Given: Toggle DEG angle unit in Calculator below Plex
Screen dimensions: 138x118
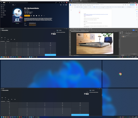Looking at the screenshot, I should 2,38.
